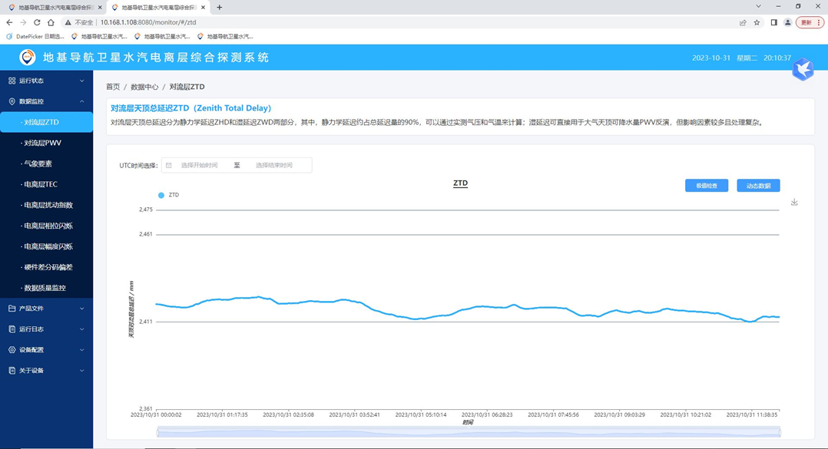Go back using browser back arrow
Viewport: 828px width, 449px height.
point(9,22)
